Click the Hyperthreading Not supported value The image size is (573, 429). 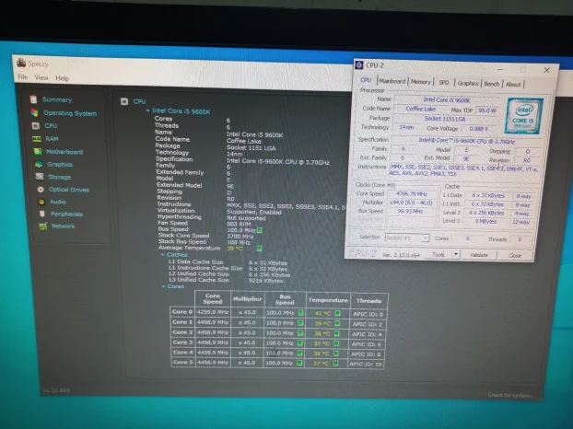point(246,218)
